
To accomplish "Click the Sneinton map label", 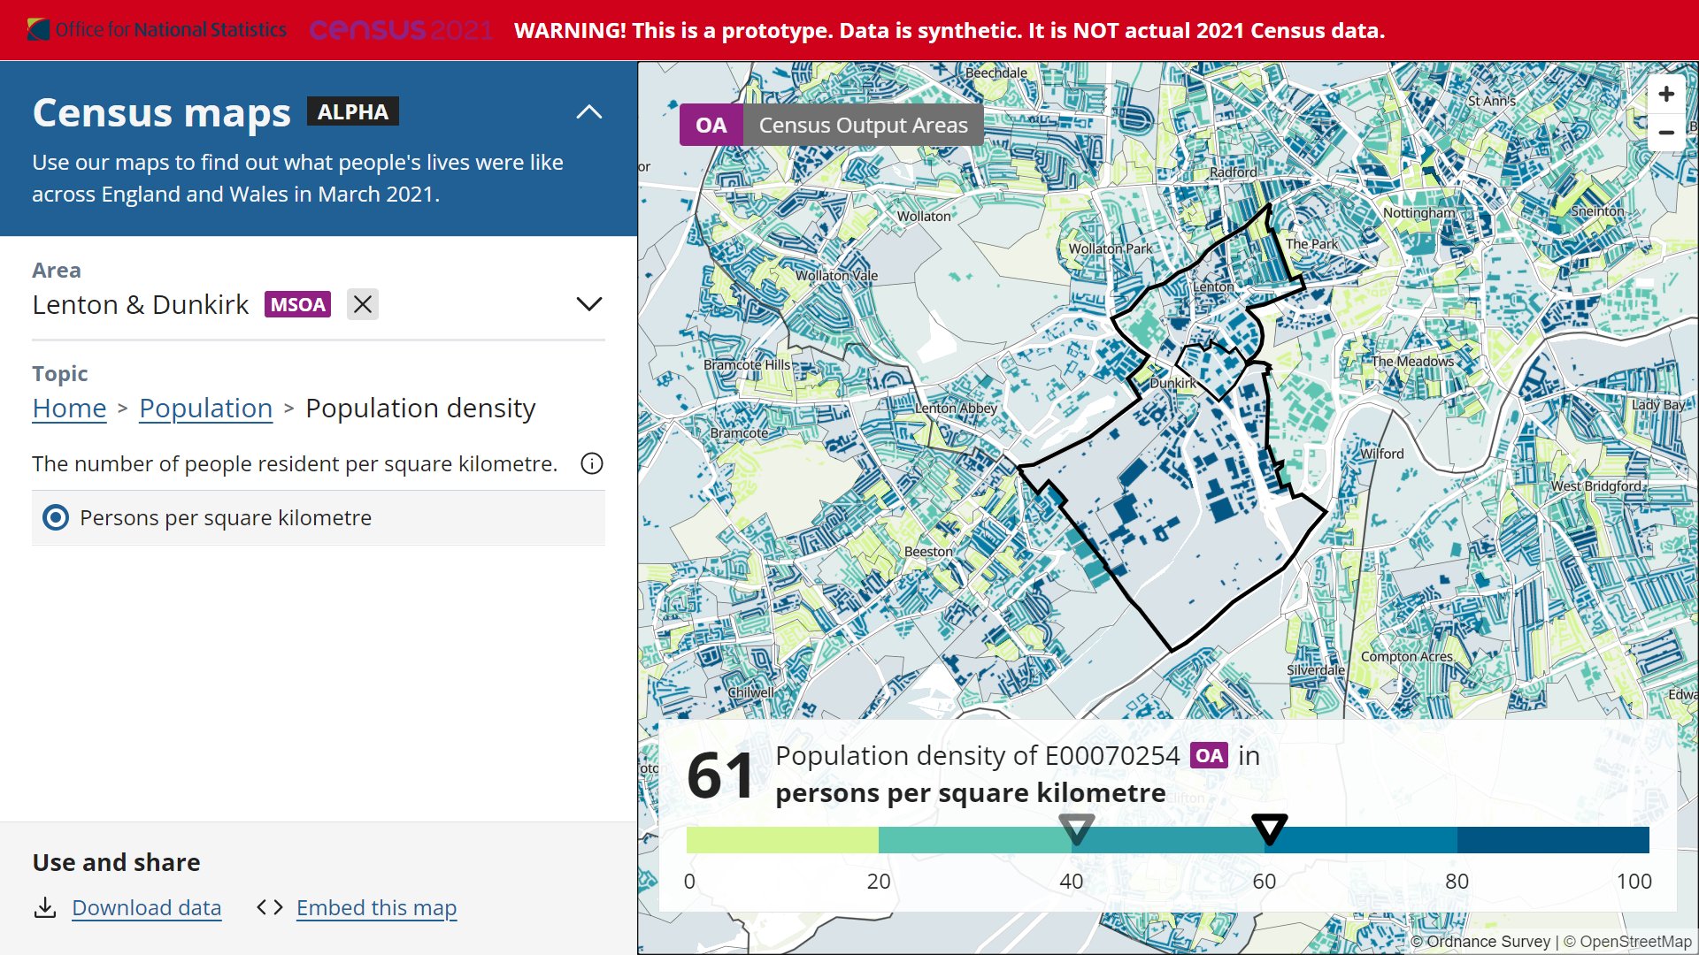I will point(1597,211).
